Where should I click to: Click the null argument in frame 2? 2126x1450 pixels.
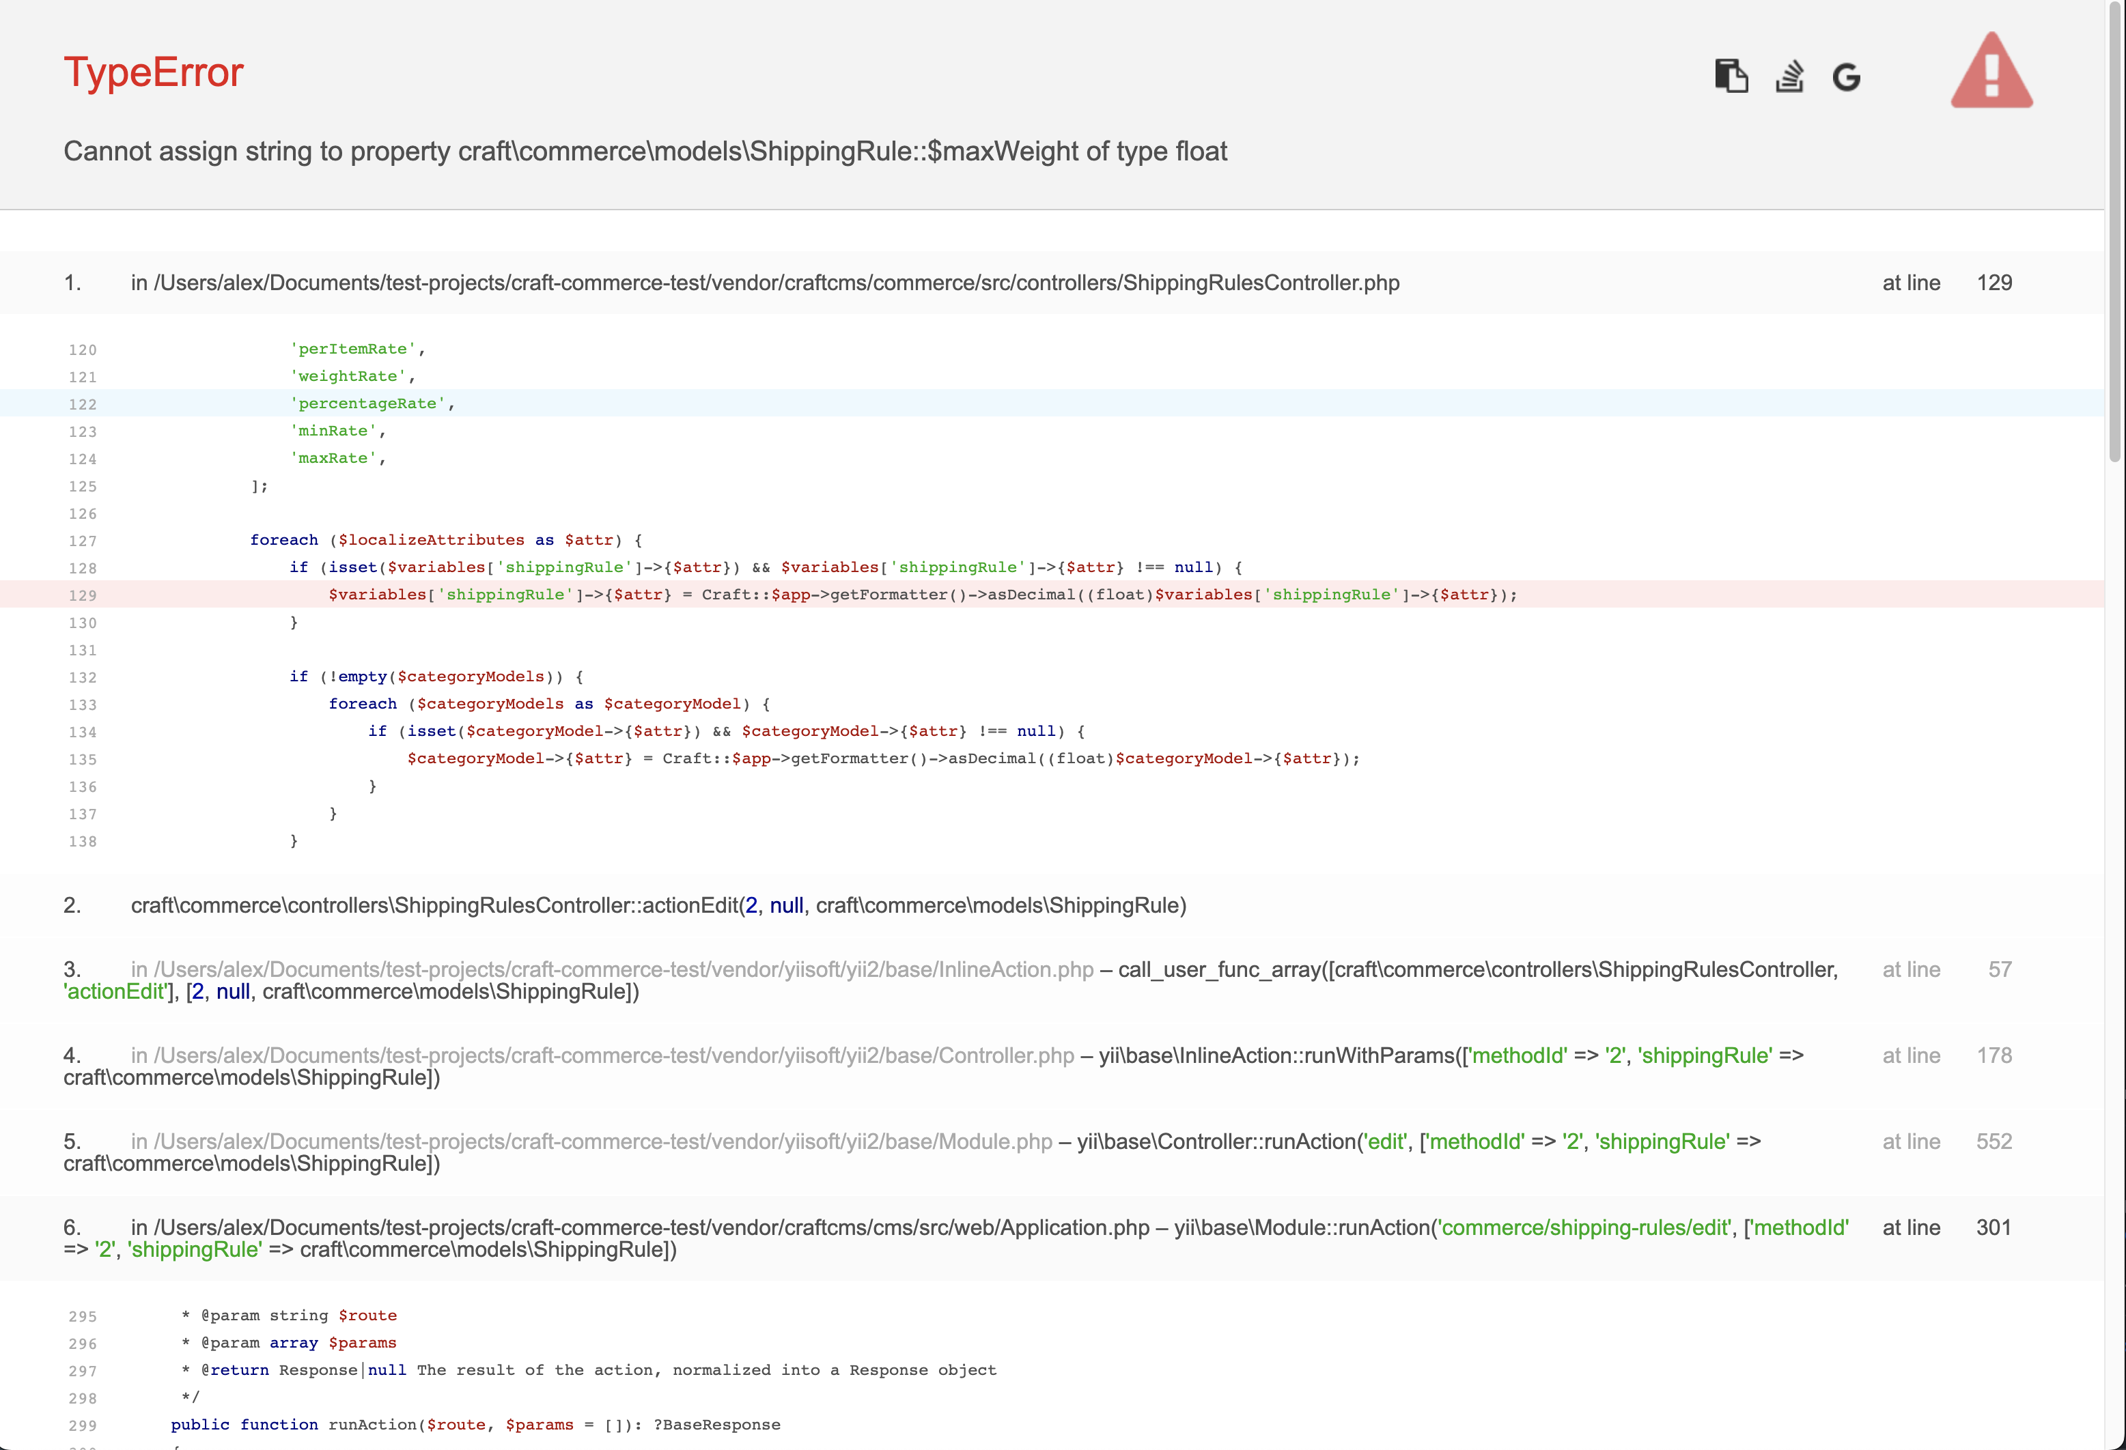[787, 906]
